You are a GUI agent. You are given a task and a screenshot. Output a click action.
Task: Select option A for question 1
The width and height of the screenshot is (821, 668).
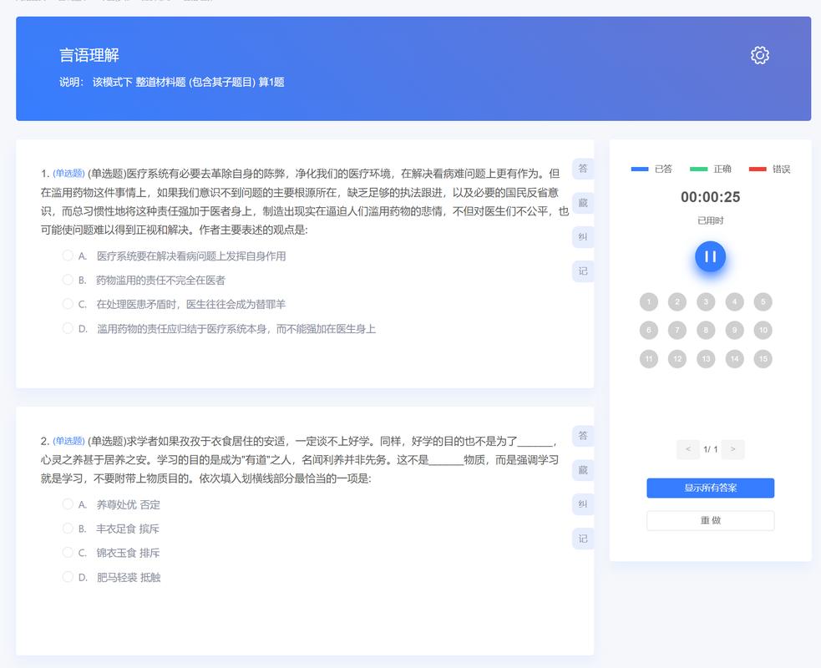pos(68,256)
